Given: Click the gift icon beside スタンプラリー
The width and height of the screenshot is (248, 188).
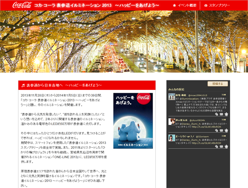Looking at the screenshot, I should tap(206, 5).
